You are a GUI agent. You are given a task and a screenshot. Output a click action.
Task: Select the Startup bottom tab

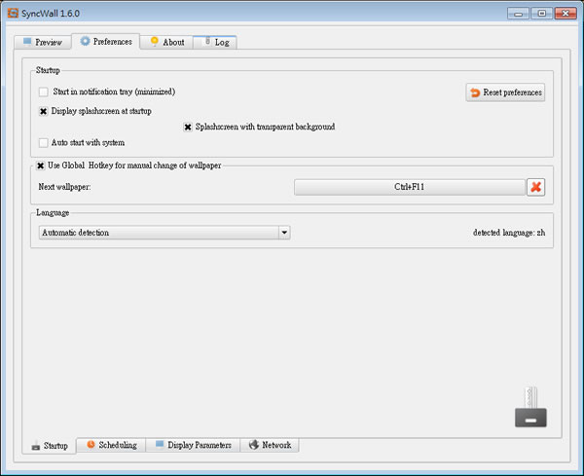(x=49, y=446)
